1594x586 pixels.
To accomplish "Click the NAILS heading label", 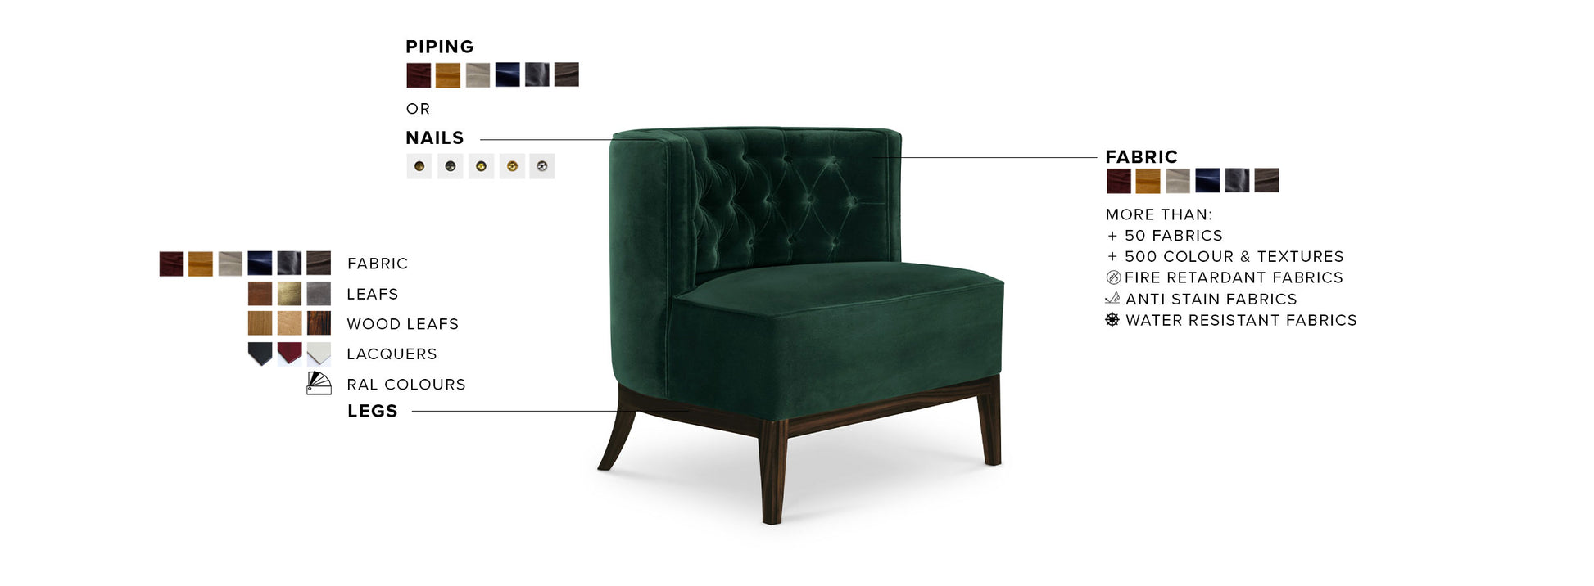I will click(435, 137).
